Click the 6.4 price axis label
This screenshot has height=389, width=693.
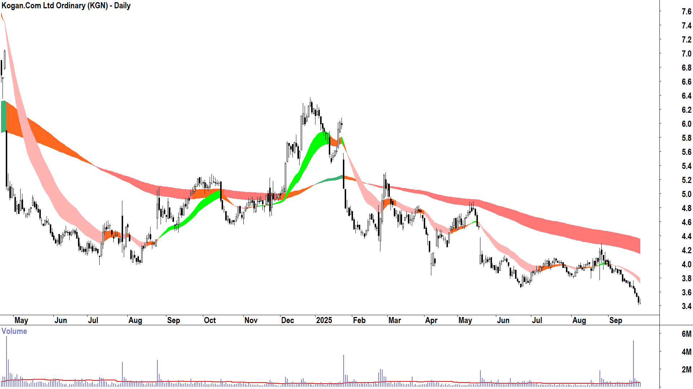tap(686, 96)
